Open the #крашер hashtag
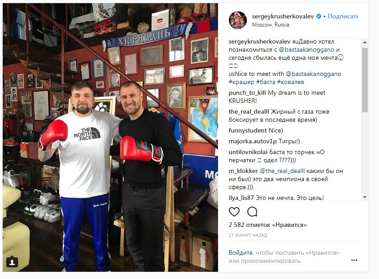 [x=241, y=82]
